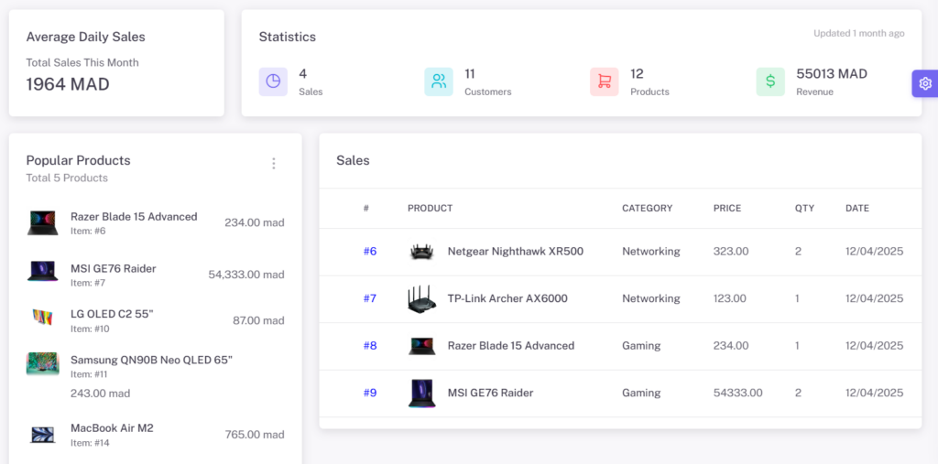Click the 12 Products count

tap(638, 73)
